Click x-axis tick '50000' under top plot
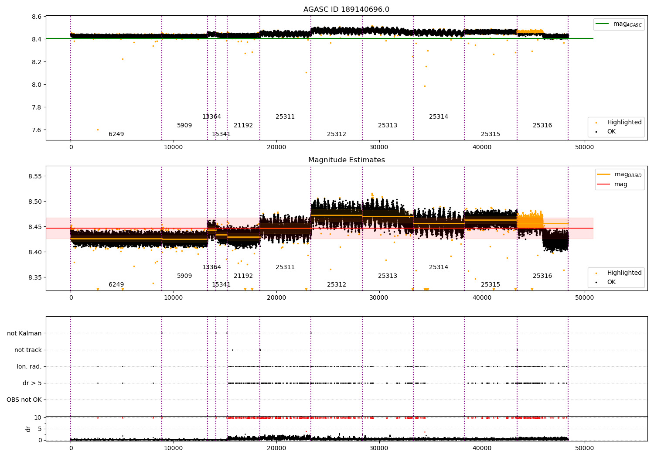Image resolution: width=654 pixels, height=458 pixels. click(584, 147)
